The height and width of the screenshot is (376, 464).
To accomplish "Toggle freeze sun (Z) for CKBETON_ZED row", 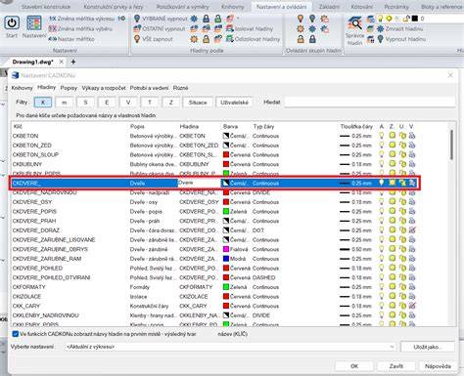I will pos(392,146).
